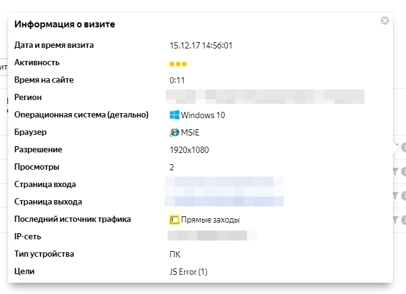Screen dimensions: 406x294
Task: Click the Internet Explorer browser icon
Action: (174, 132)
